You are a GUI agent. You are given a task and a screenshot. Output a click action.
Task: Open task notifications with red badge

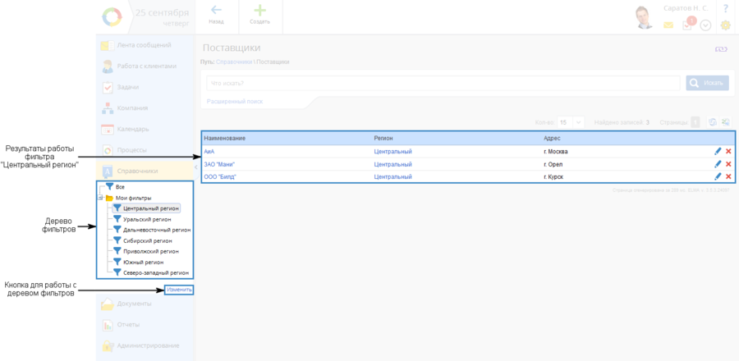click(x=688, y=25)
